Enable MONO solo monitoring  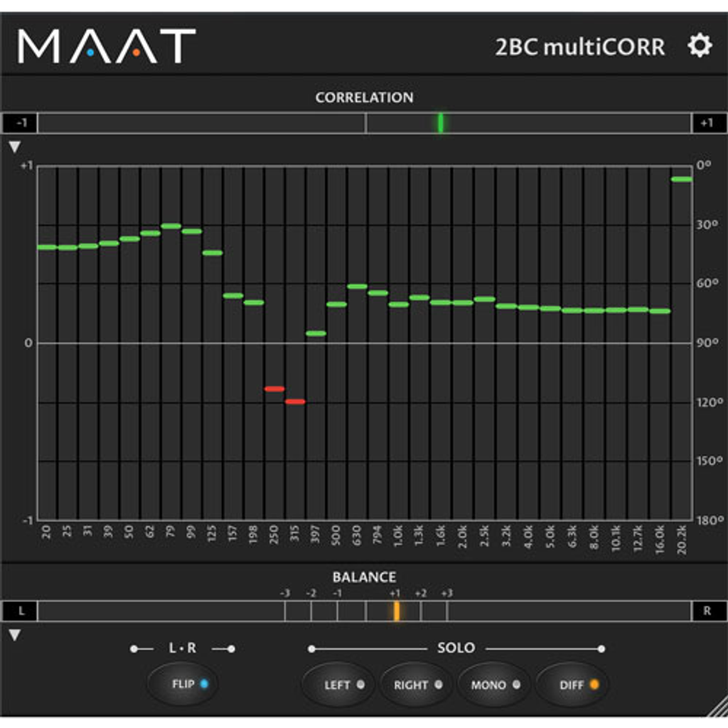click(493, 685)
